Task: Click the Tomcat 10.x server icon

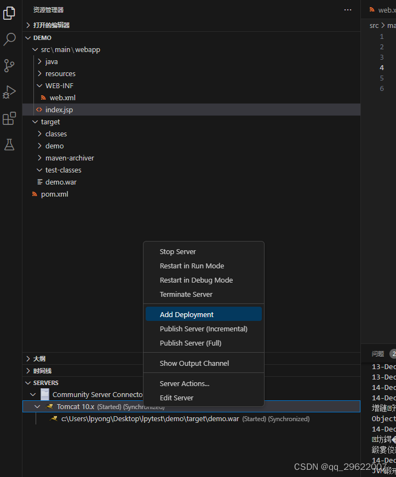Action: pyautogui.click(x=49, y=406)
